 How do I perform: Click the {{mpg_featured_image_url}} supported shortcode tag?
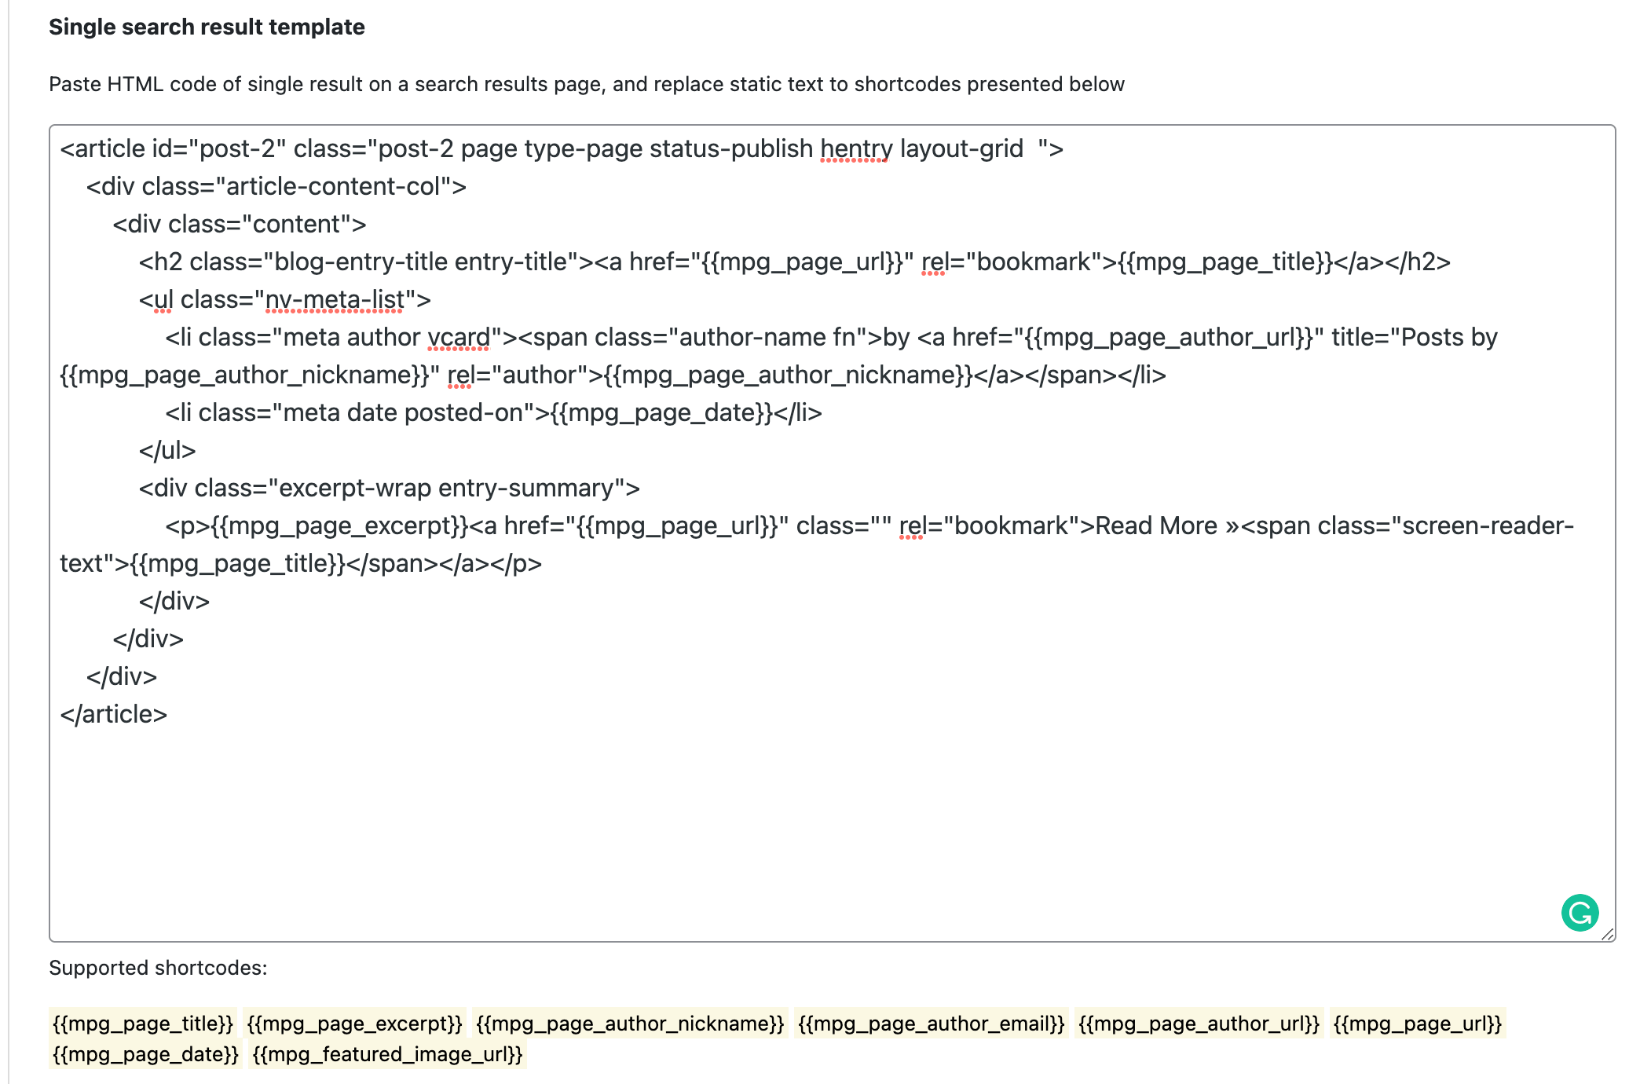387,1054
